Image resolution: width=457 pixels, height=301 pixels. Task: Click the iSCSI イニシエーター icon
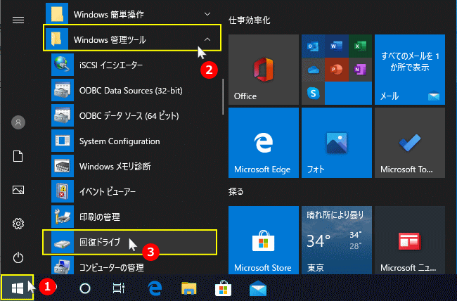point(63,65)
